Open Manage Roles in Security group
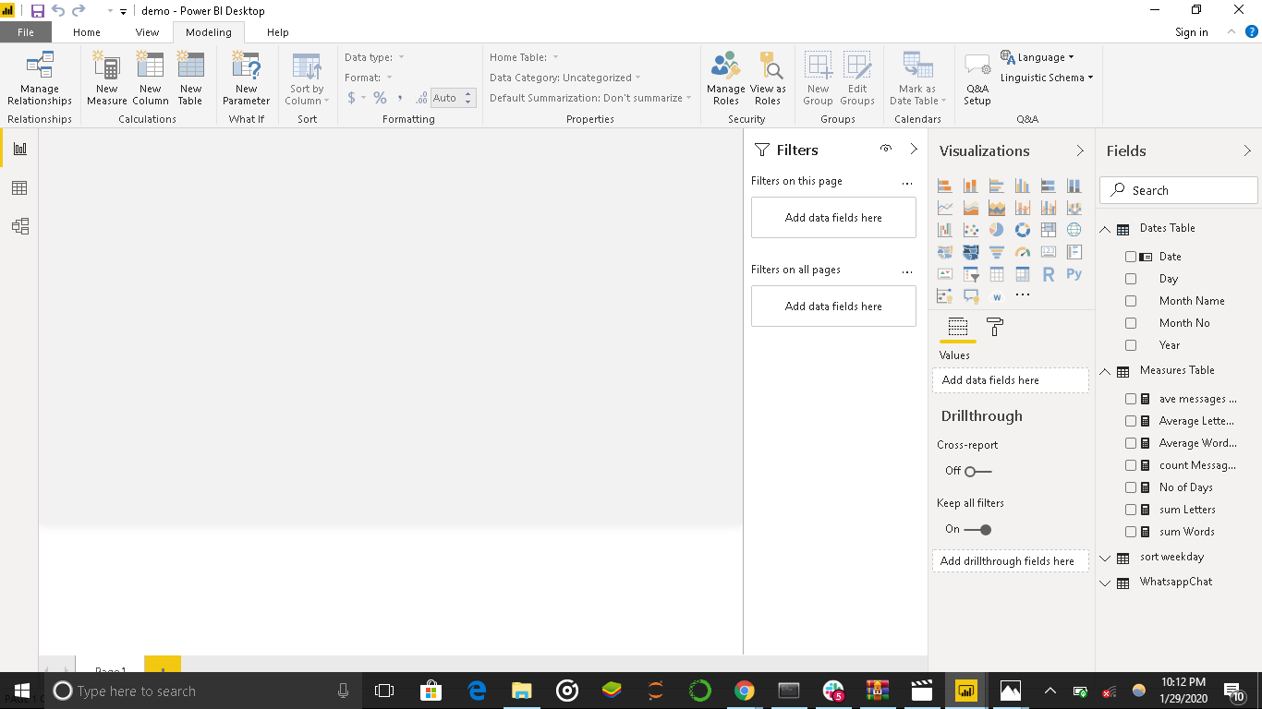 (726, 79)
